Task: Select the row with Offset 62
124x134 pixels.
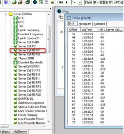Action: point(95,87)
